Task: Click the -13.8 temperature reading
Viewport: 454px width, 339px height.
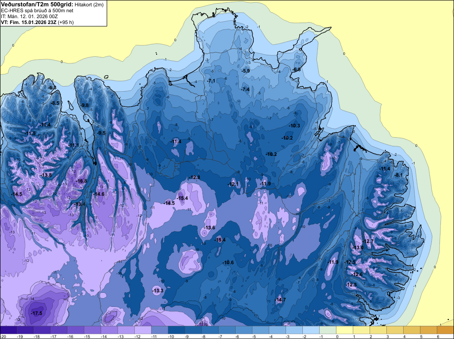Action: (46, 175)
